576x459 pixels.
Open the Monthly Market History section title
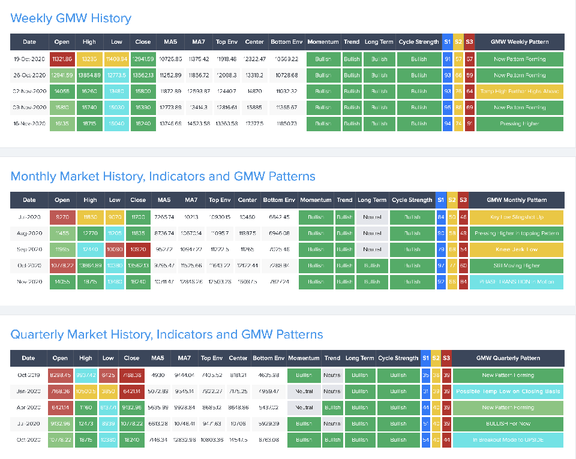[163, 176]
